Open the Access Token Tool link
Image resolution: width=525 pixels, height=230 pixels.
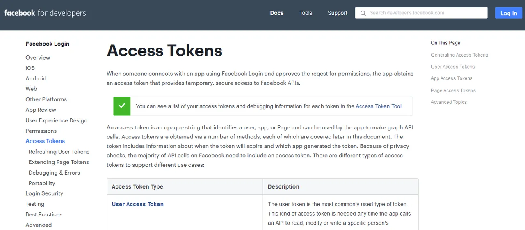(379, 106)
